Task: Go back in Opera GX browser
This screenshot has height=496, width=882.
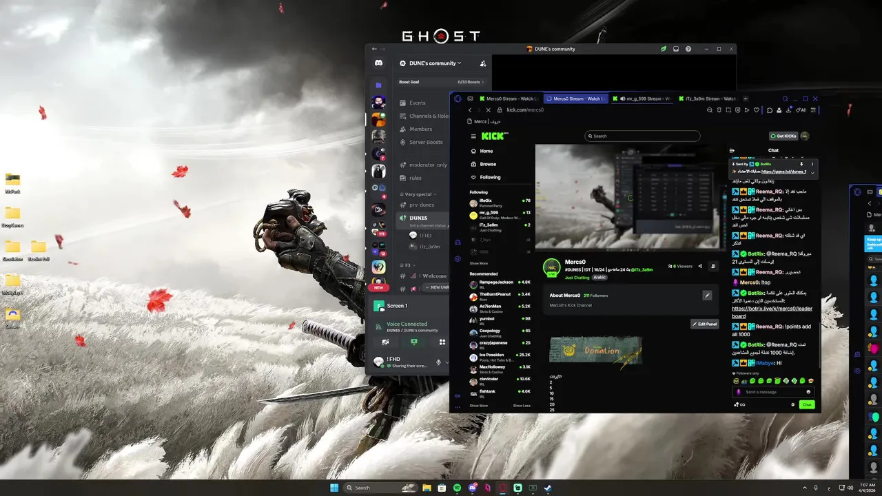Action: point(470,110)
